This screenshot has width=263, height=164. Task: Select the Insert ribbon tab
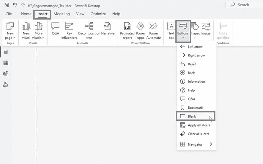pos(42,14)
